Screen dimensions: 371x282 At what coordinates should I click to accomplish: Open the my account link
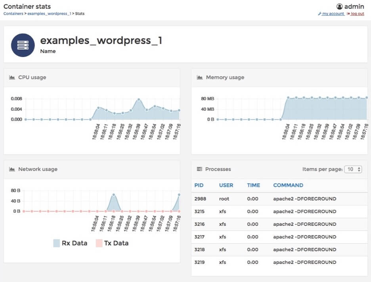[333, 14]
